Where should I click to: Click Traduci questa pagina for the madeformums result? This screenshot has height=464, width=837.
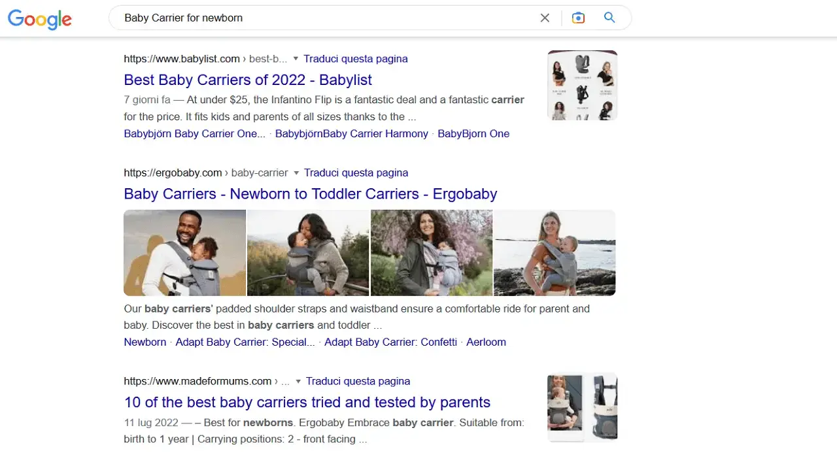click(x=358, y=382)
